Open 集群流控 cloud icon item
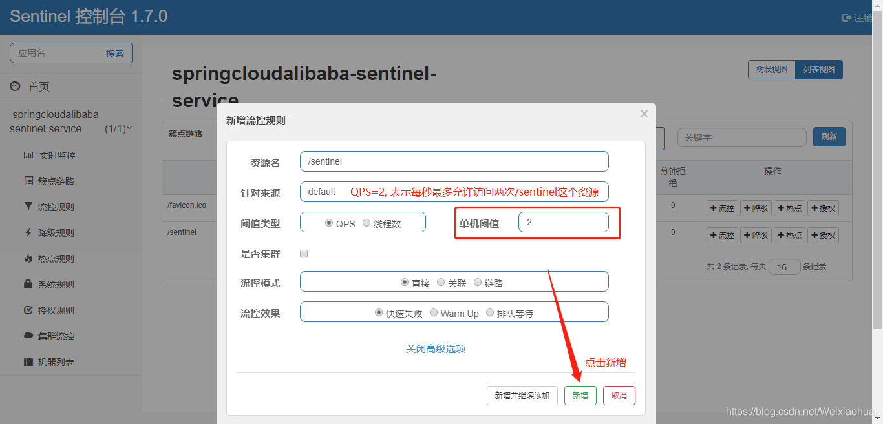 (28, 336)
